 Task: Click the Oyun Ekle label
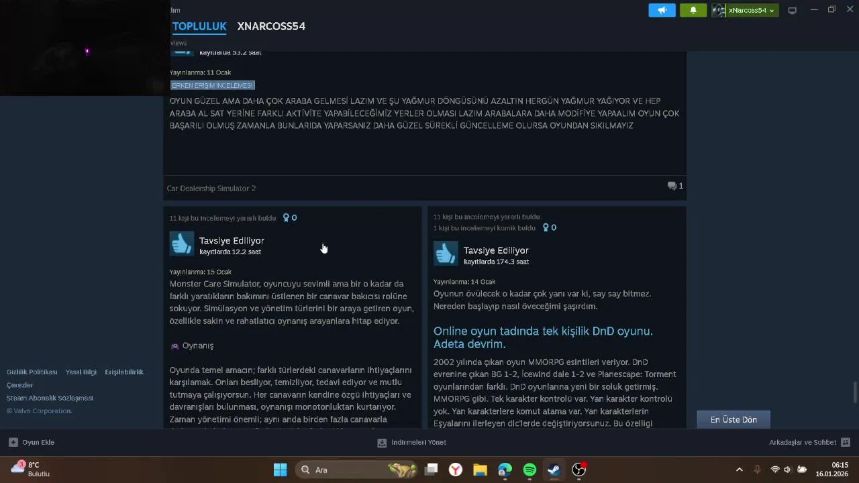point(38,442)
